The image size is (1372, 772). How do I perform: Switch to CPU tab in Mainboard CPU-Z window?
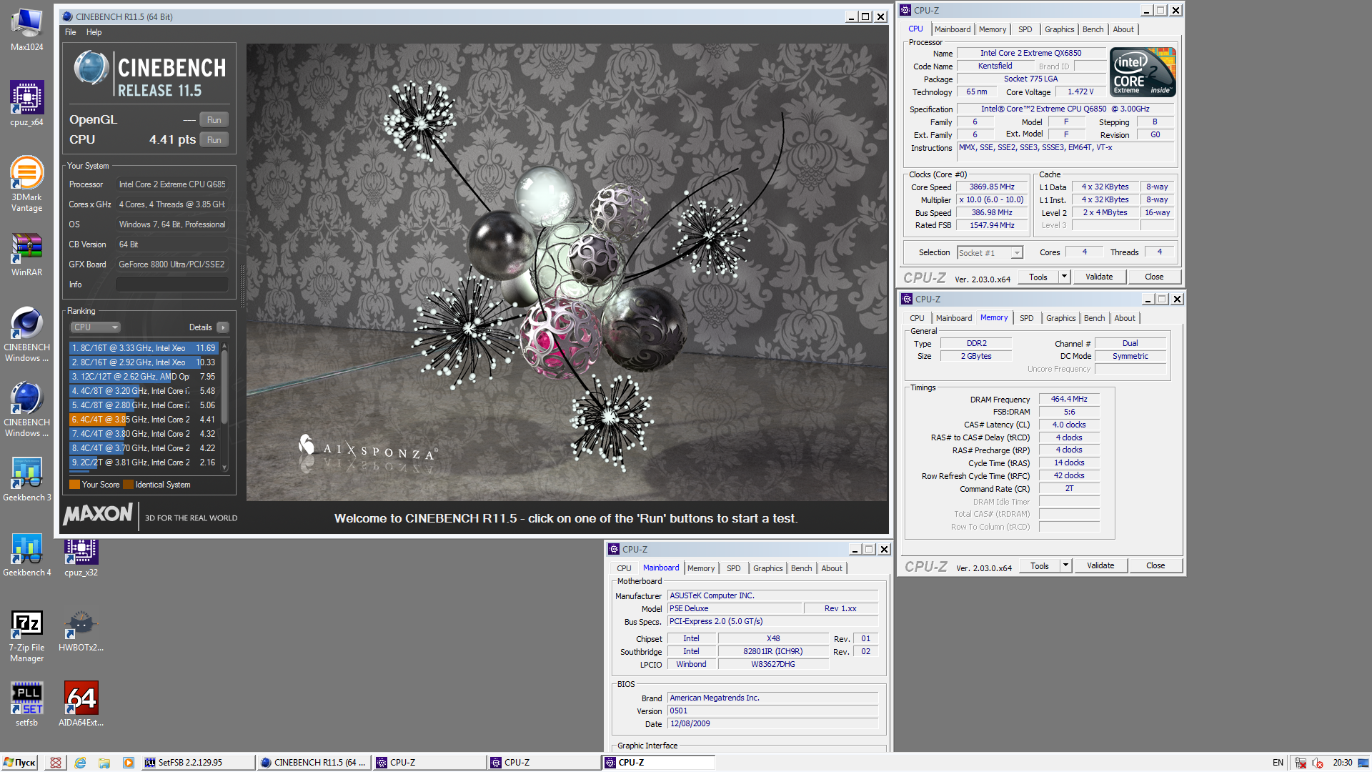click(624, 568)
